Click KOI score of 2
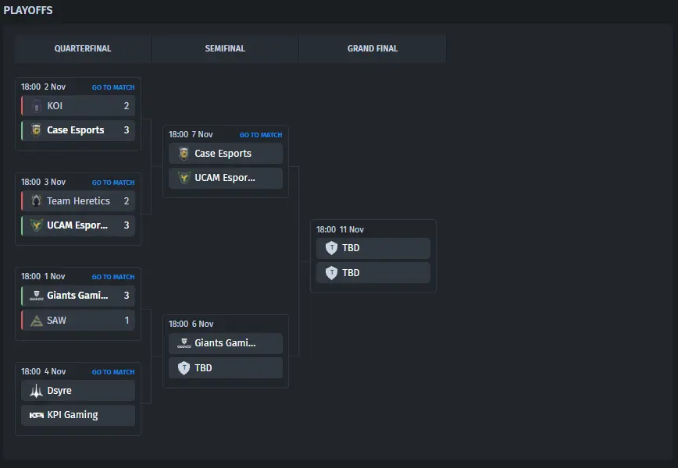The height and width of the screenshot is (468, 678). point(127,106)
